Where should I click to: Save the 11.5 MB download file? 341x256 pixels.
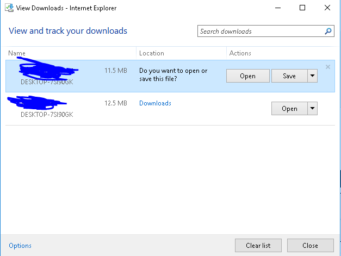coord(289,76)
